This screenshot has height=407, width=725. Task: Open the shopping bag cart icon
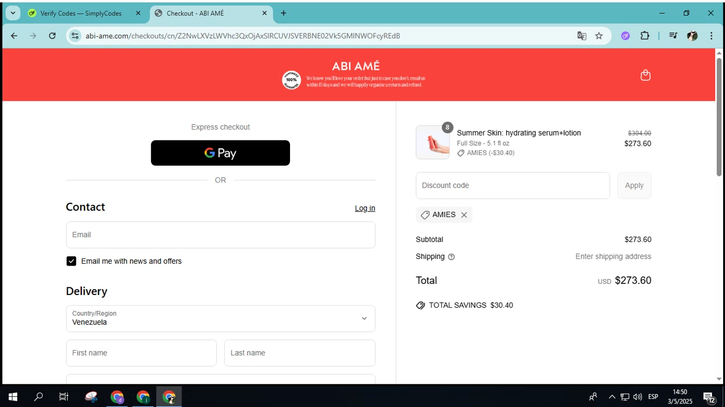click(645, 75)
